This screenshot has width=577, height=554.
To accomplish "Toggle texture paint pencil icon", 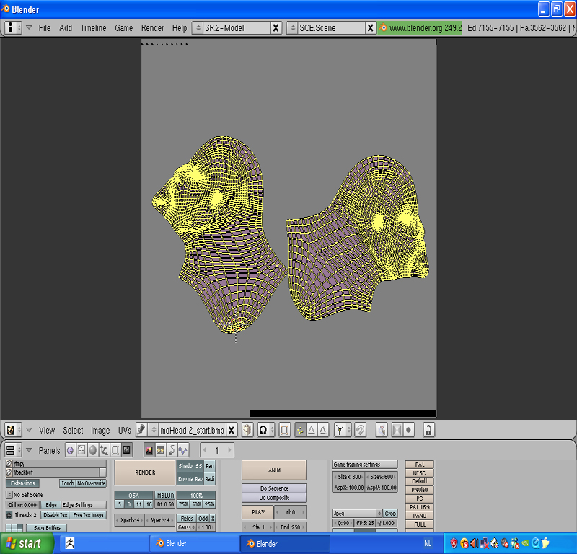I will (x=382, y=430).
